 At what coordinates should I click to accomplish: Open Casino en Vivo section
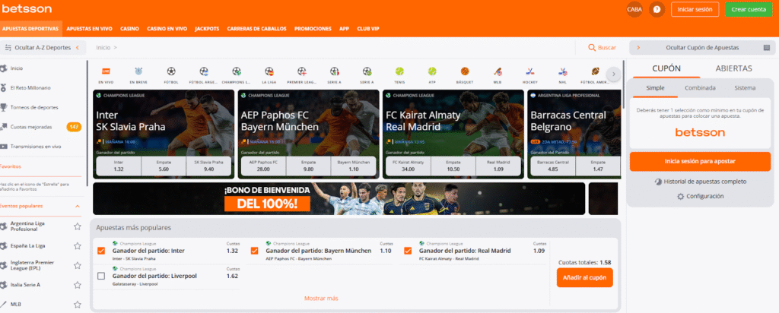[x=167, y=29]
